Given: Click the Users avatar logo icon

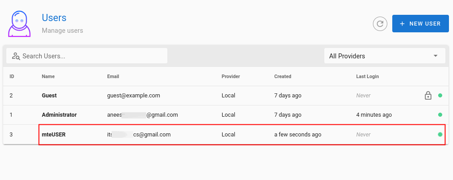Looking at the screenshot, I should (20, 24).
